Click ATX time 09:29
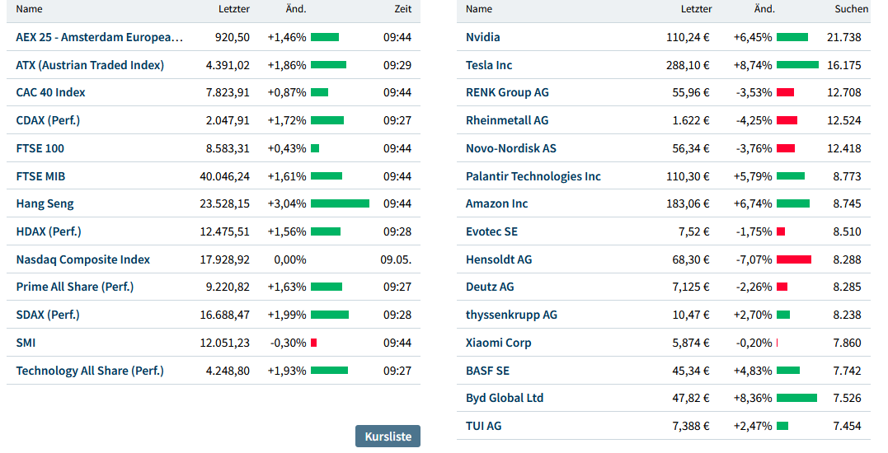Viewport: 888px width, 453px height. point(397,65)
